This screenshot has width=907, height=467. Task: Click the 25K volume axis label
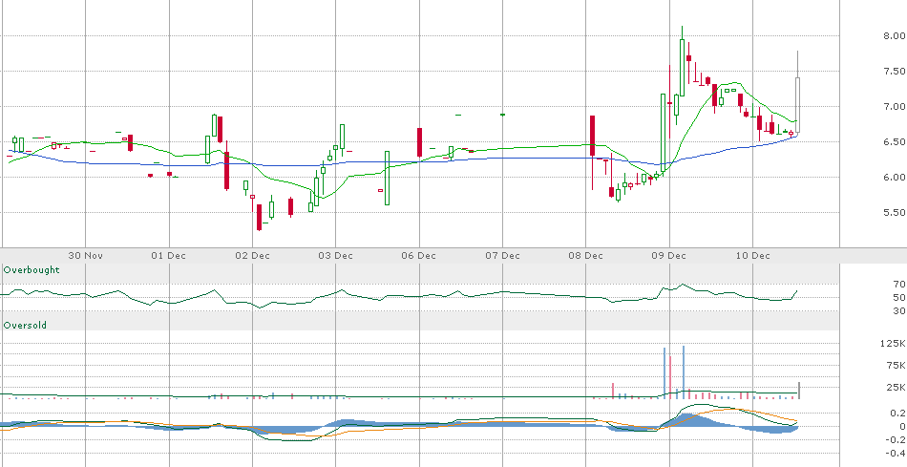point(896,387)
